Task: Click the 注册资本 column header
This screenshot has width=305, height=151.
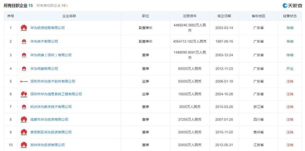Action: point(190,16)
